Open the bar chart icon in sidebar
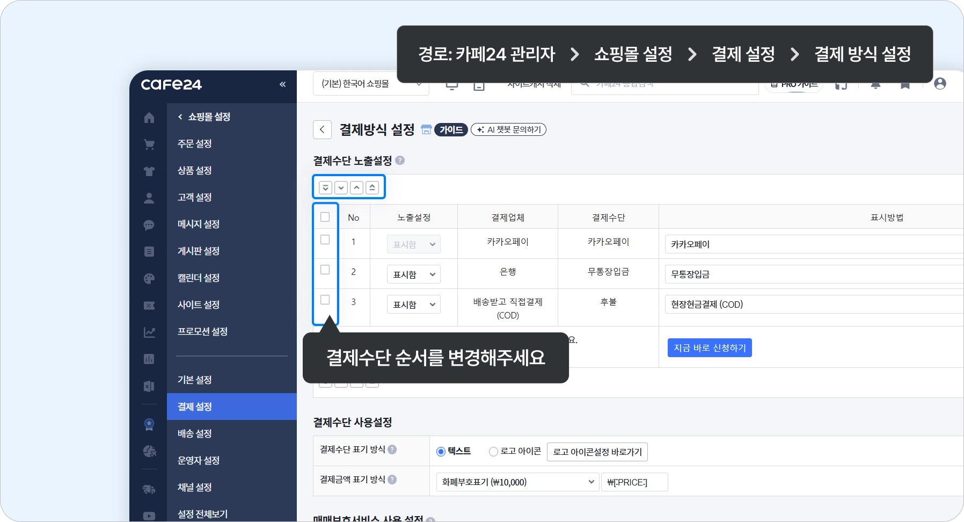Image resolution: width=964 pixels, height=522 pixels. click(x=149, y=359)
